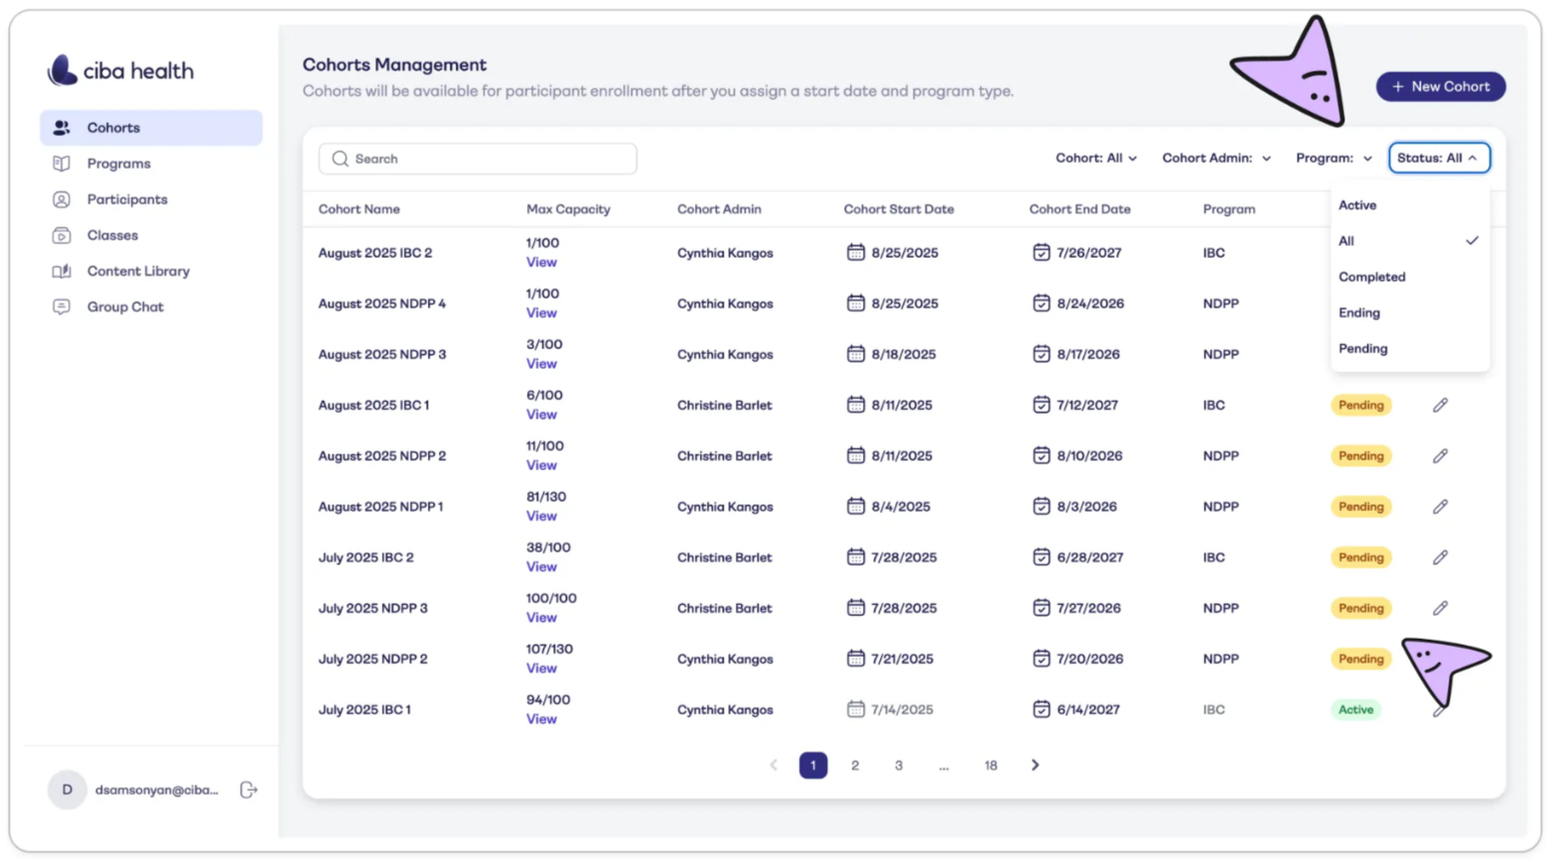The image size is (1549, 859).
Task: Click the magnifier icon in search box
Action: pos(341,159)
